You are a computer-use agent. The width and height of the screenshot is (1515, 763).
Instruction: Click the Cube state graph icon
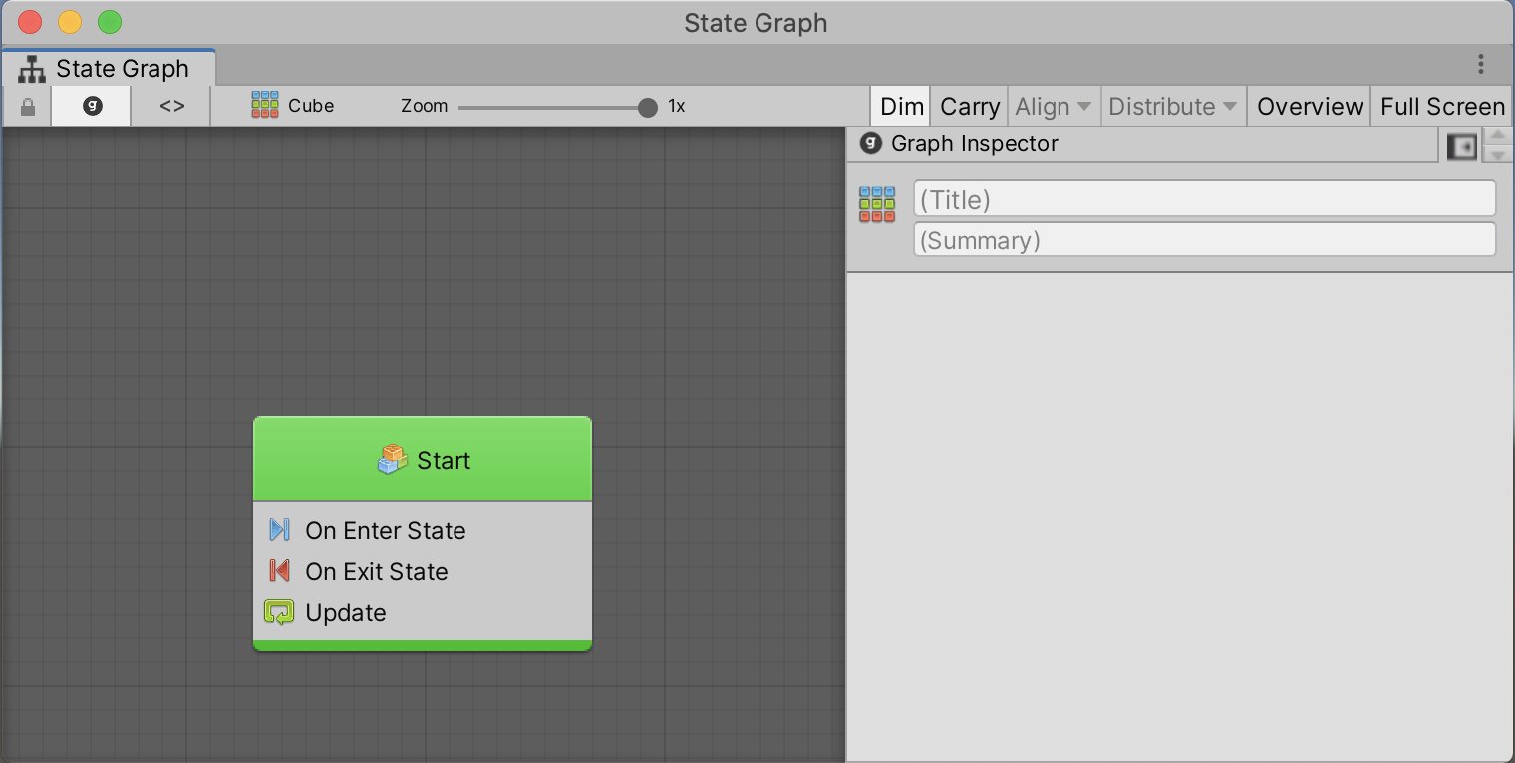pos(264,106)
